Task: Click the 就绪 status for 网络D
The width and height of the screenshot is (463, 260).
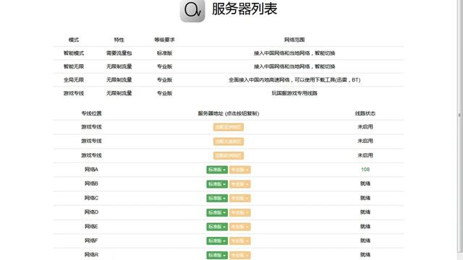Action: coord(365,212)
